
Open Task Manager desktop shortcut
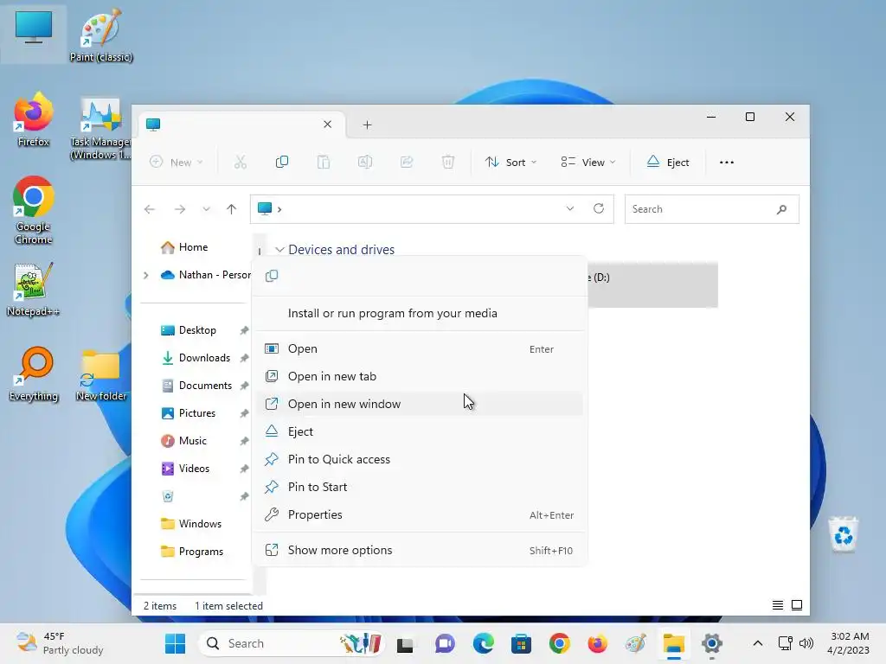100,129
